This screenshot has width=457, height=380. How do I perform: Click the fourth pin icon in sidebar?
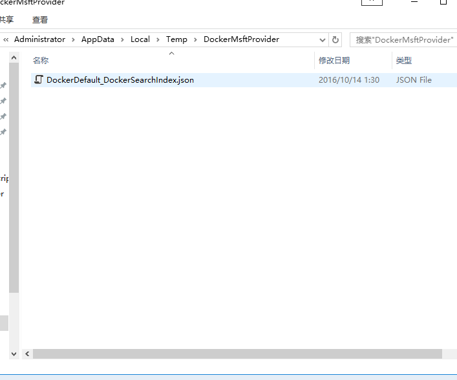pos(3,132)
